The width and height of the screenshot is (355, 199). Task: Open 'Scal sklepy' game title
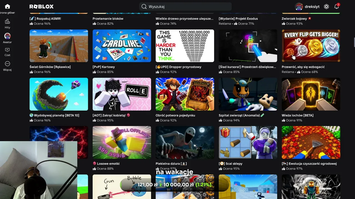pyautogui.click(x=230, y=164)
